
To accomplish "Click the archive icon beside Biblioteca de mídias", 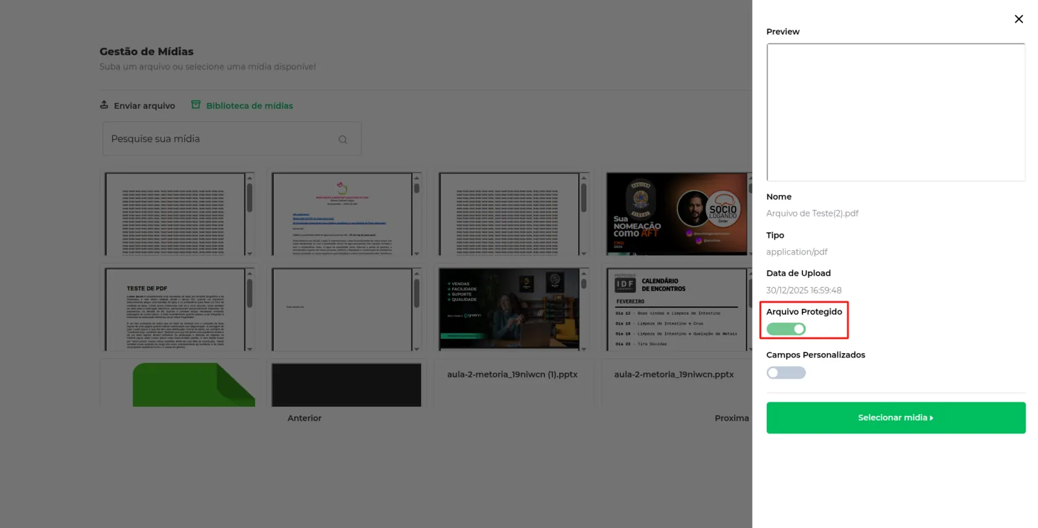I will (x=195, y=105).
